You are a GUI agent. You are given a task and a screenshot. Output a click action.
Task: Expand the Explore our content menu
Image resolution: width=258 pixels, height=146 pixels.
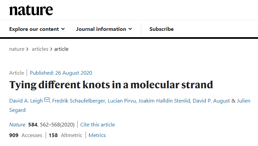[37, 29]
